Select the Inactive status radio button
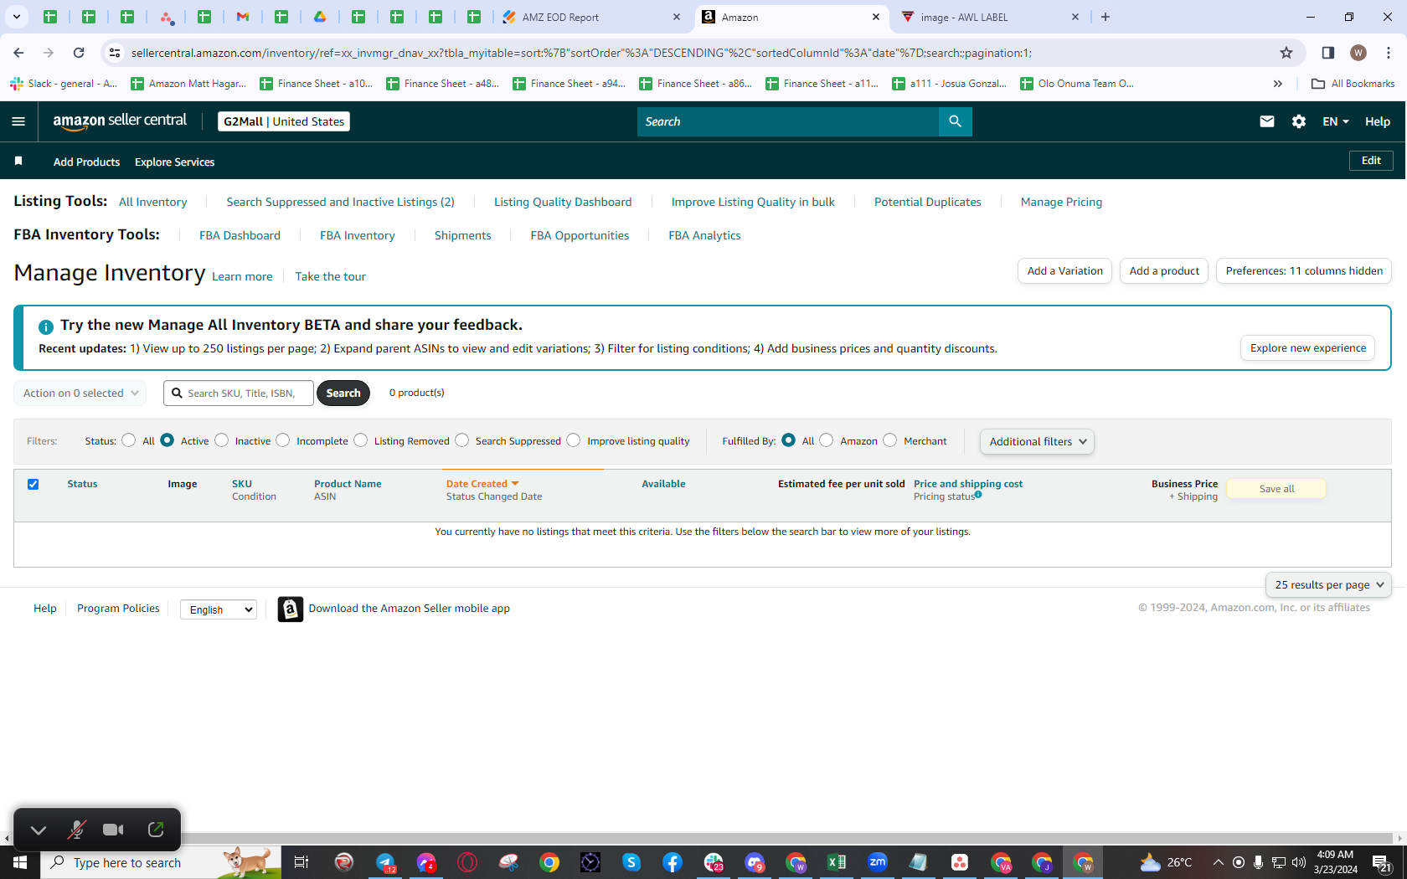The width and height of the screenshot is (1407, 879). pyautogui.click(x=222, y=440)
